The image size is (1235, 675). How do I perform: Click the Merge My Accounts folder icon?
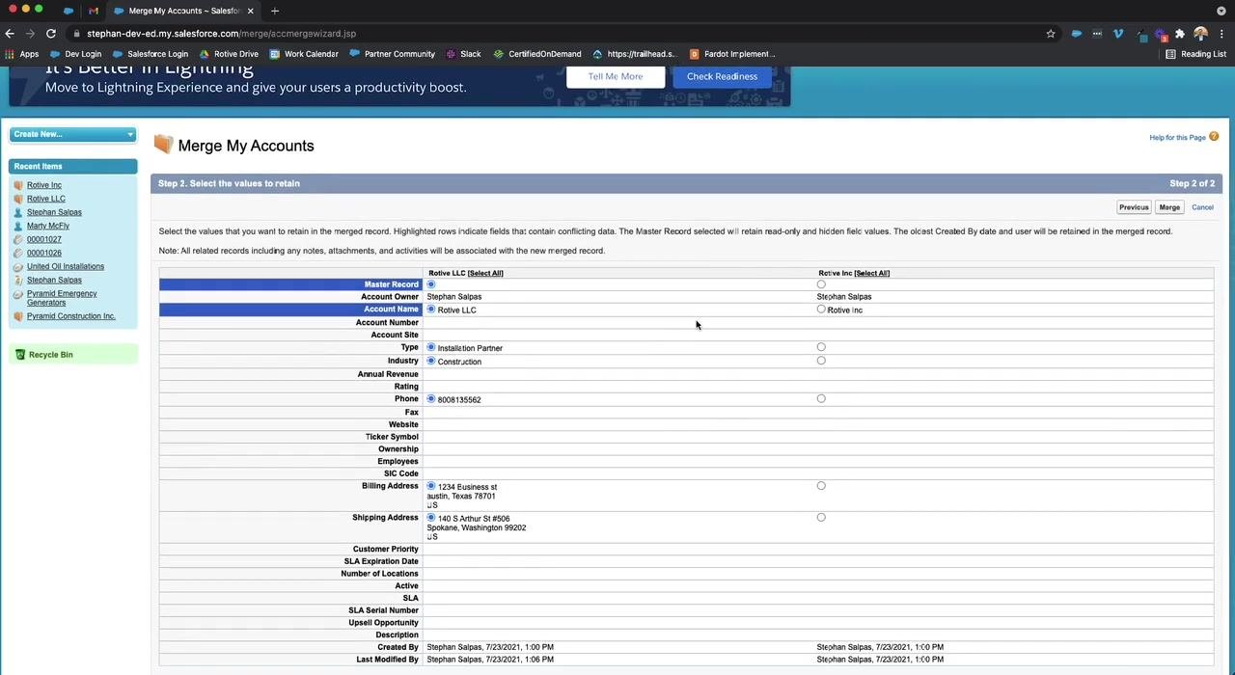pos(163,145)
